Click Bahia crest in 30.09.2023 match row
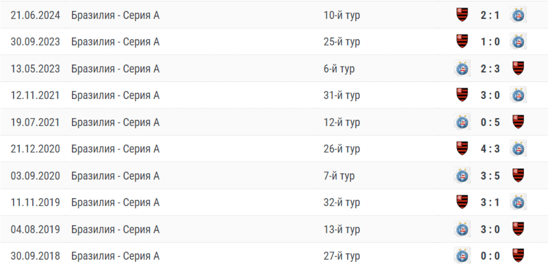 519,42
